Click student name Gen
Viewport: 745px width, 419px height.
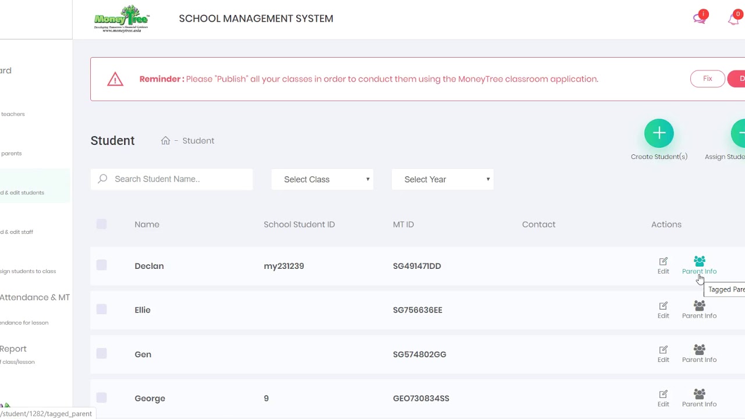[x=143, y=354]
